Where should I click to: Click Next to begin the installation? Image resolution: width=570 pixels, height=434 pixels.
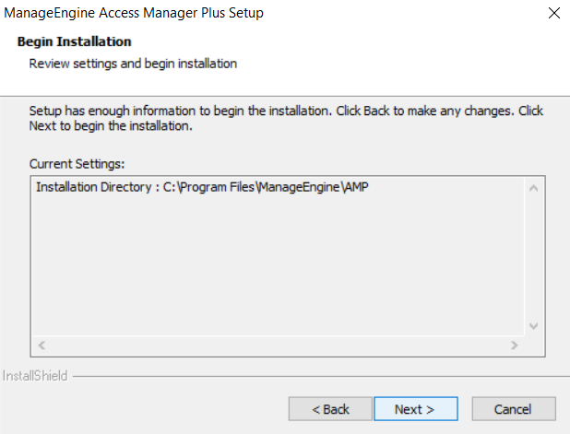416,408
